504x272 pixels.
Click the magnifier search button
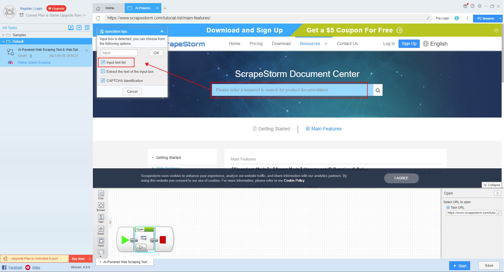(378, 90)
